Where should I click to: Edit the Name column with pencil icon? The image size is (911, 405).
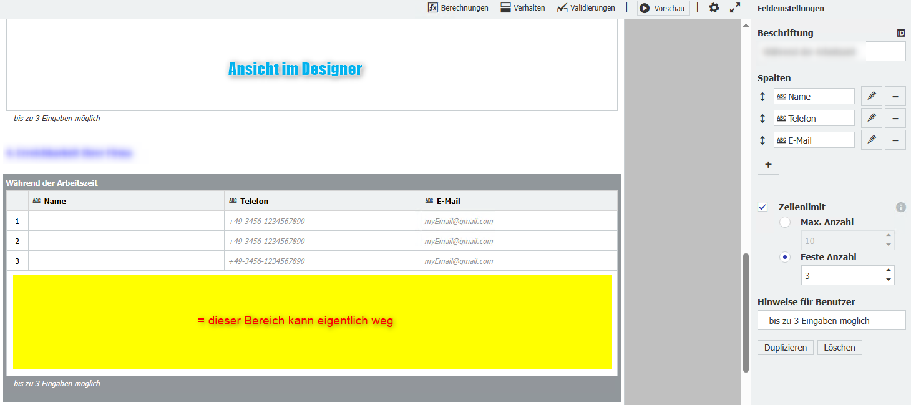pos(872,96)
